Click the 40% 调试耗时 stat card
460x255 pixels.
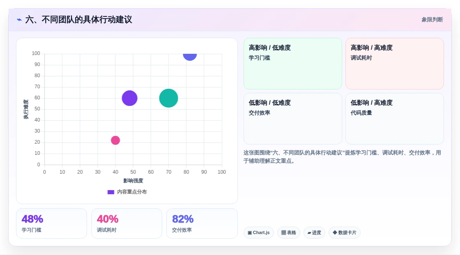[127, 223]
